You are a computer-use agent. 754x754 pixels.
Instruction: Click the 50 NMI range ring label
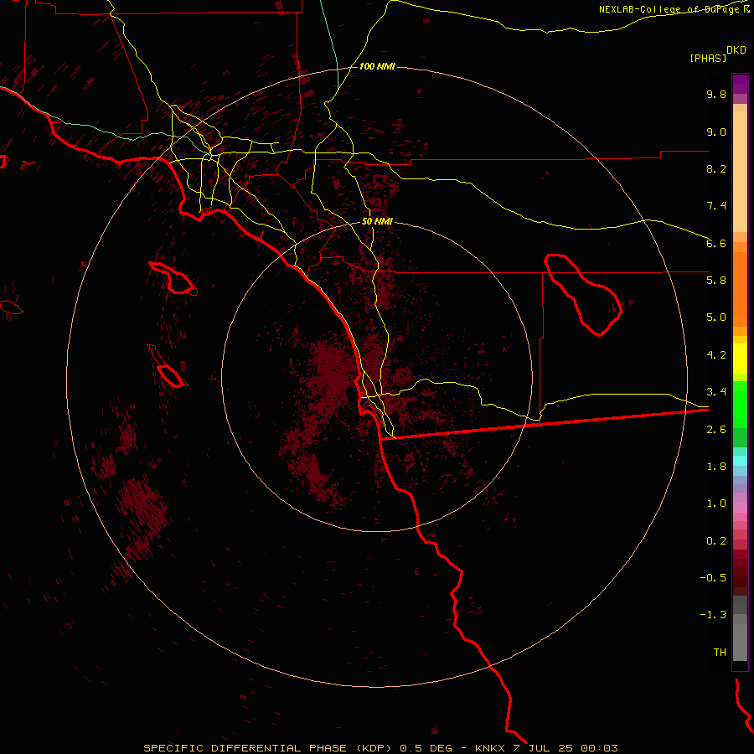pos(377,222)
